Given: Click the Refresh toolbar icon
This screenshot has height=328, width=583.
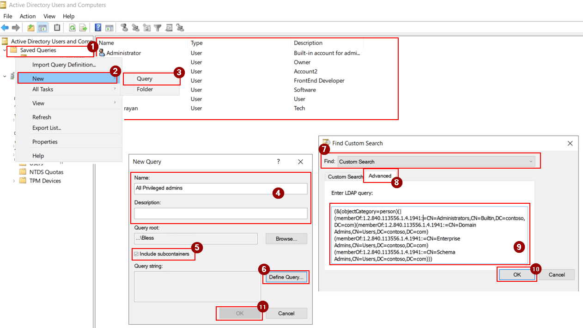Looking at the screenshot, I should 73,28.
